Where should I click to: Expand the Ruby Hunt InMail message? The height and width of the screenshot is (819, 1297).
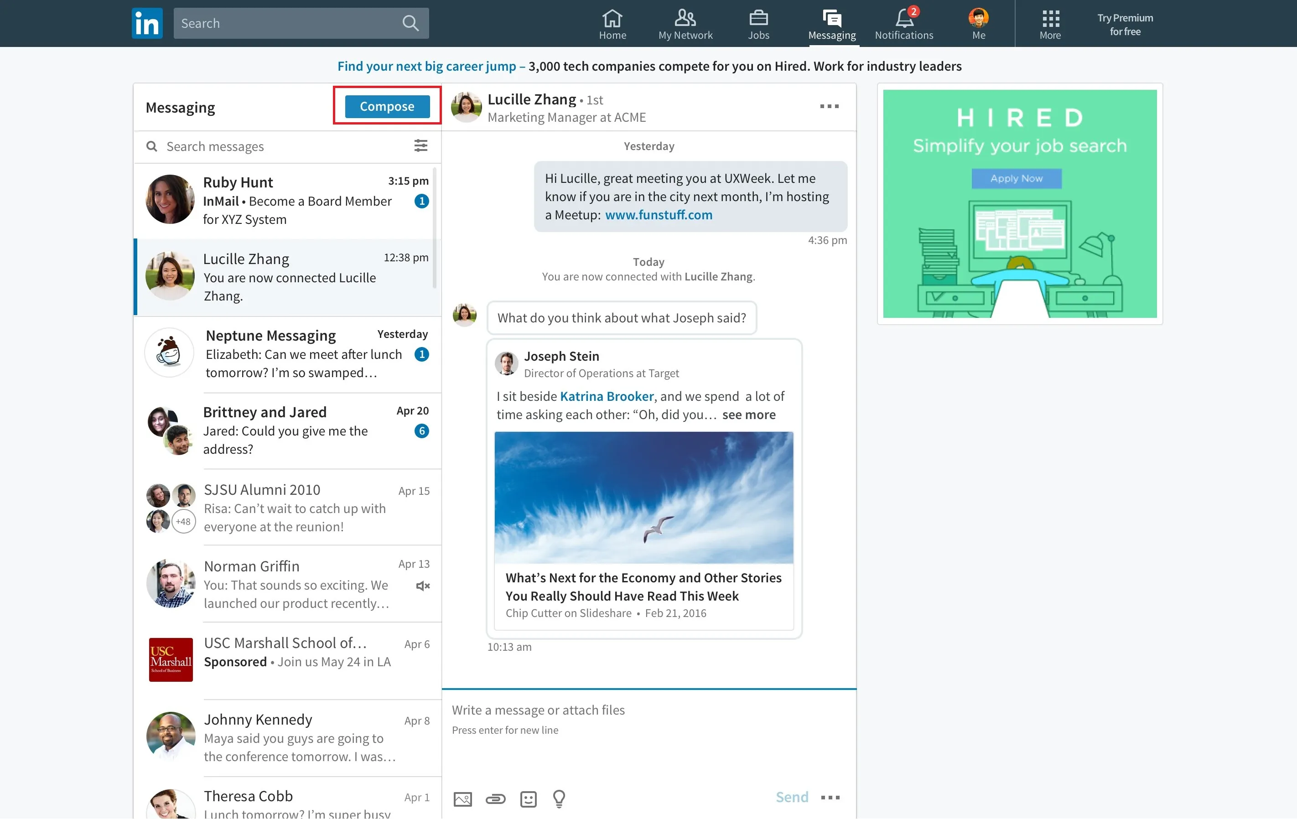pyautogui.click(x=288, y=199)
